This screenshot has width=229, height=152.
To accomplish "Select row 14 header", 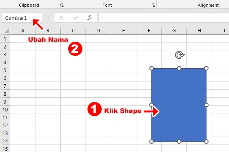I will (5, 141).
